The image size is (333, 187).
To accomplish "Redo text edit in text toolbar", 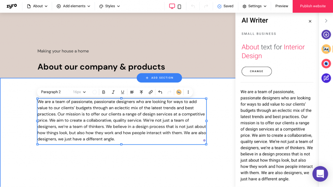I will pos(169,92).
